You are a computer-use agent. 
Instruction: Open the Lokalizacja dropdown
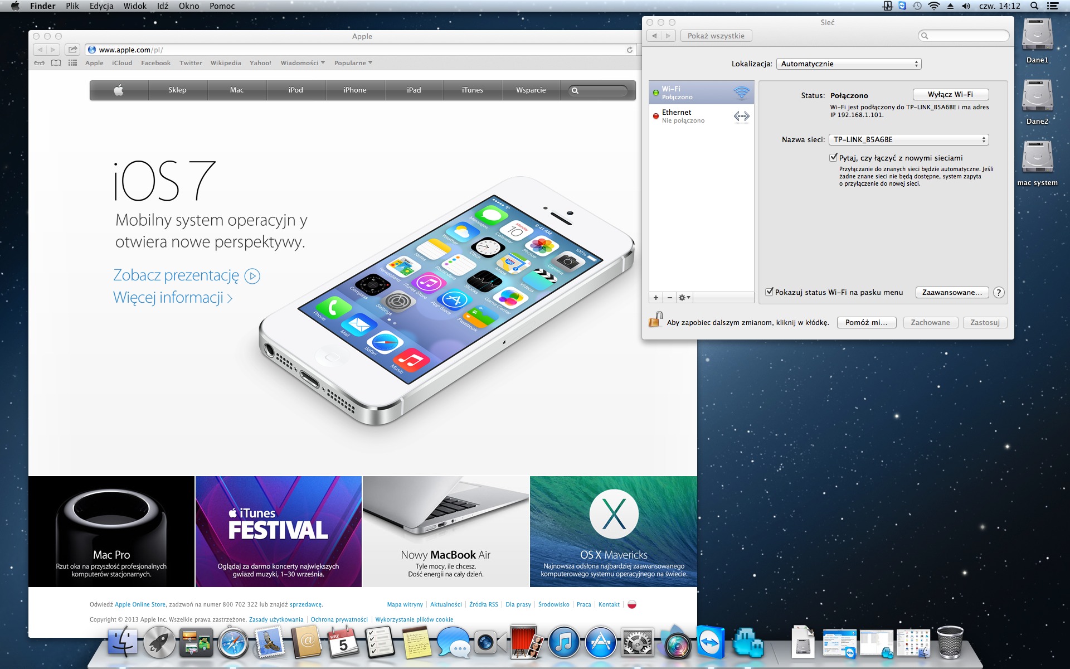849,64
